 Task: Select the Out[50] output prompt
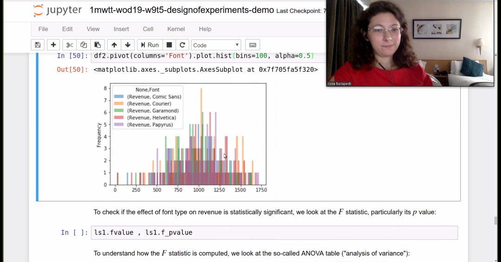pos(72,69)
